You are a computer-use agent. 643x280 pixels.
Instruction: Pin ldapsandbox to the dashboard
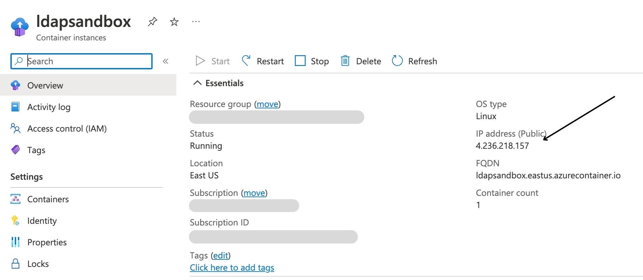pyautogui.click(x=152, y=22)
